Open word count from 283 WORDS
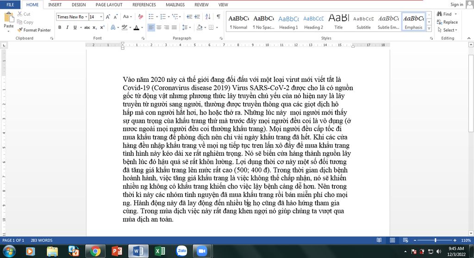 [x=41, y=240]
